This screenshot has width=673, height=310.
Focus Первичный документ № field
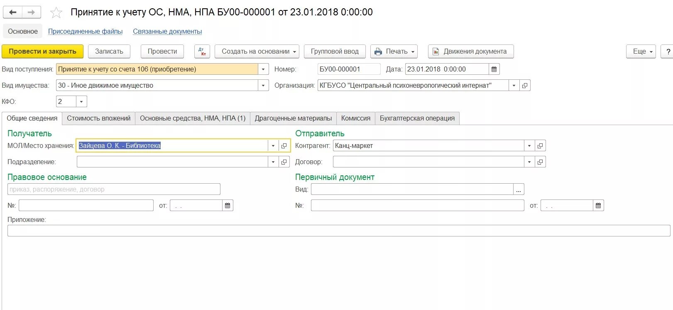[x=418, y=206]
